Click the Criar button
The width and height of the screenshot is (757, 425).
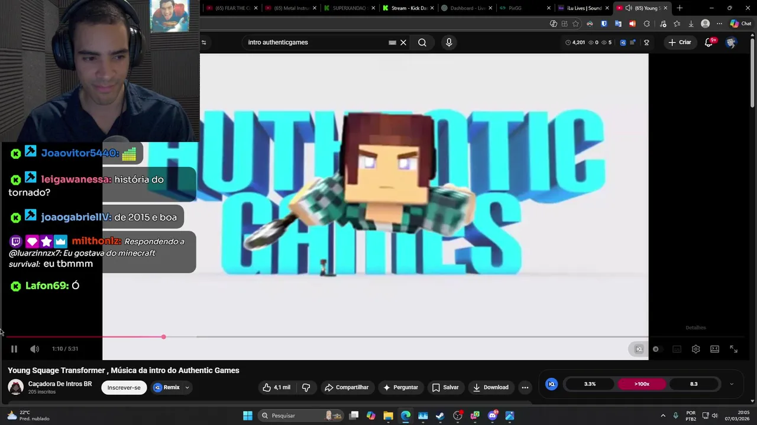[680, 42]
